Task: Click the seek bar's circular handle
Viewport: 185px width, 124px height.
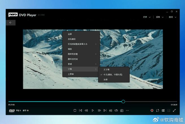Action: pyautogui.click(x=123, y=101)
